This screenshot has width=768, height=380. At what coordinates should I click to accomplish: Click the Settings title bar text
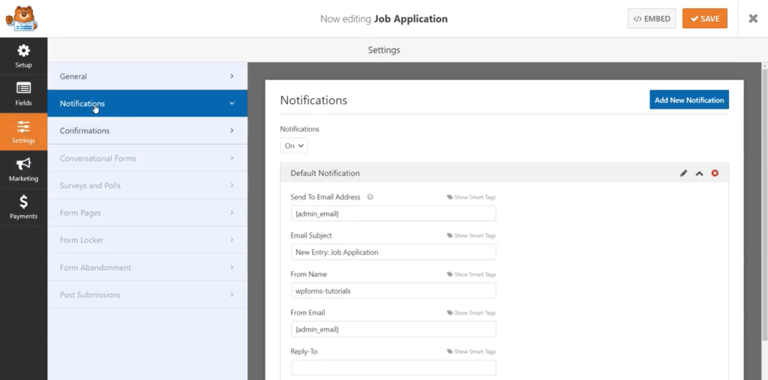[x=384, y=50]
